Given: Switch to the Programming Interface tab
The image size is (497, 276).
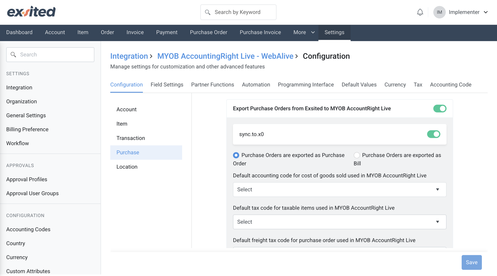Looking at the screenshot, I should pos(306,85).
